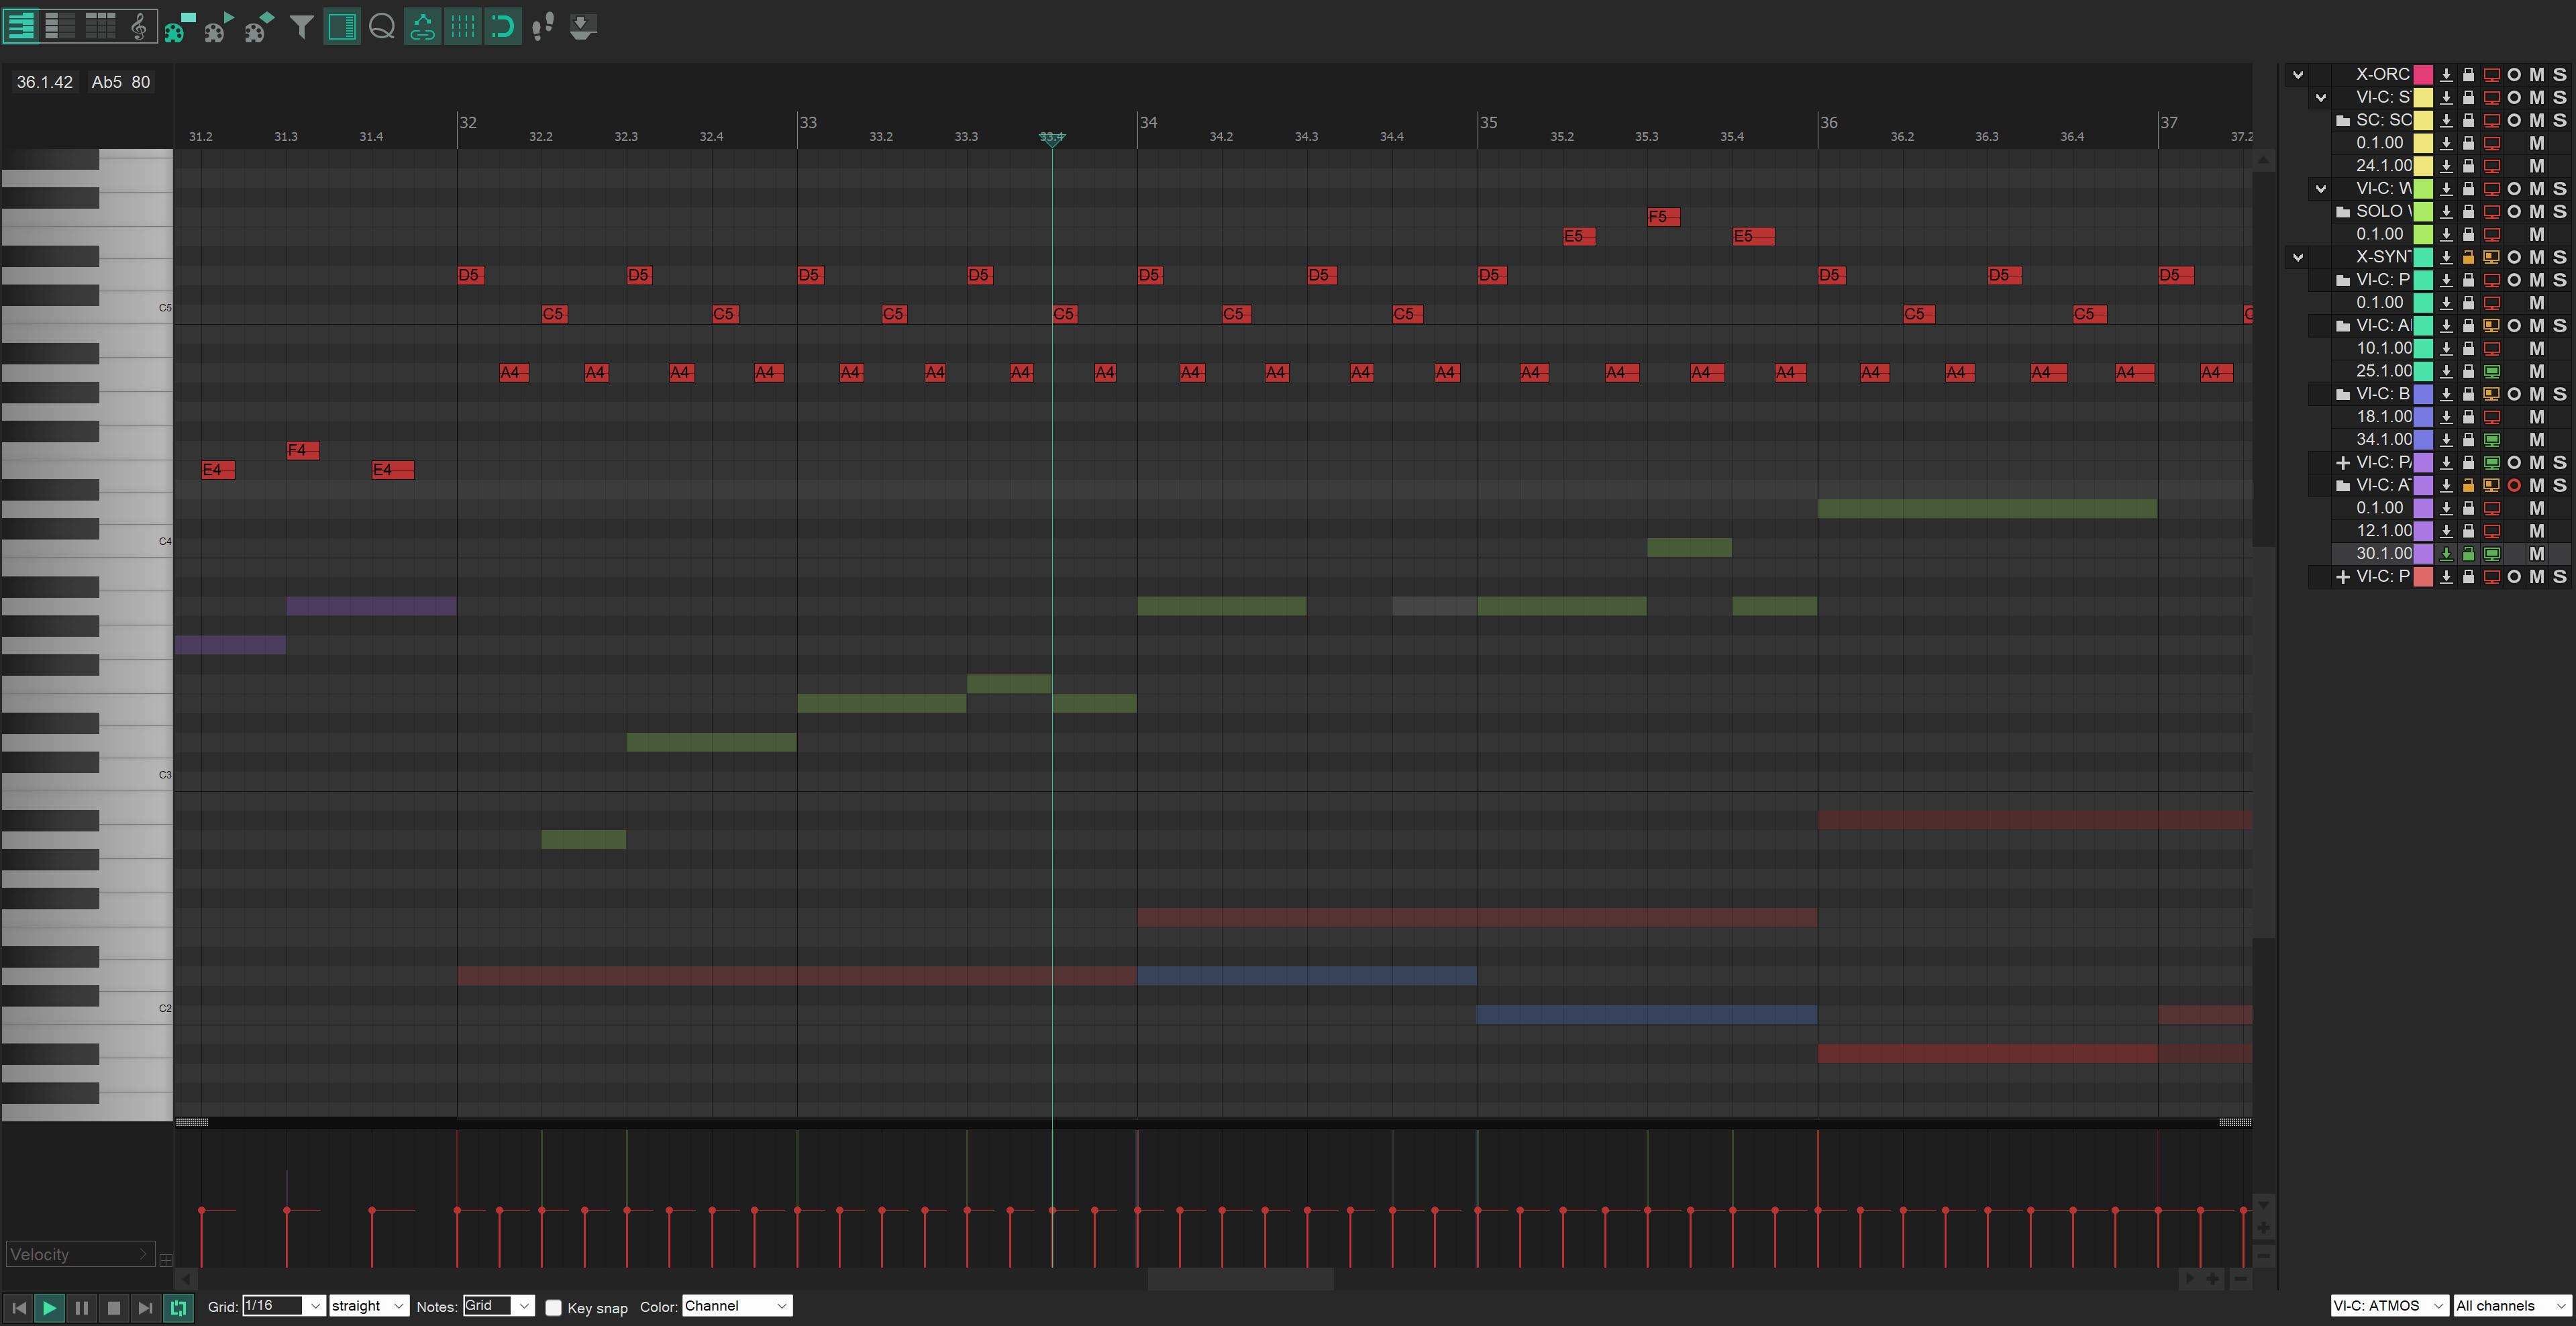Open the Color Channel dropdown
Viewport: 2576px width, 1326px height.
click(x=737, y=1306)
